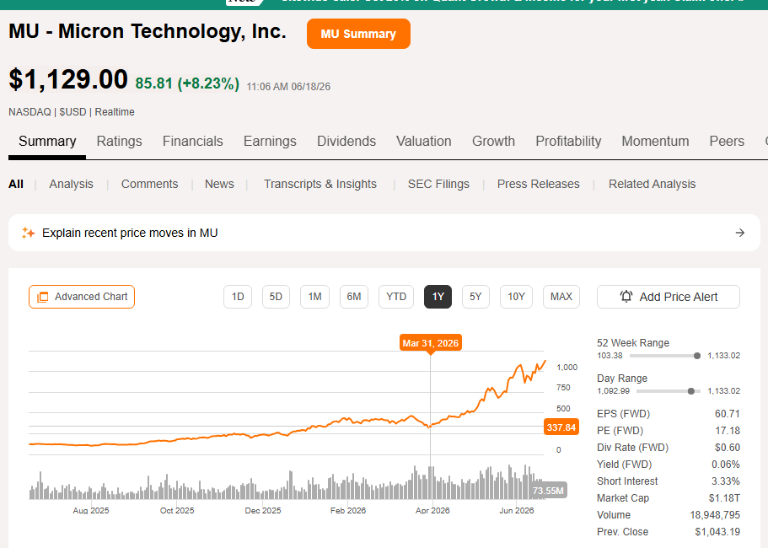
Task: Open Explain recent price moves in MU
Action: coord(384,233)
